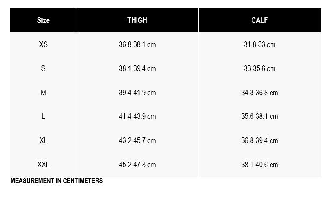Select the L size label

point(43,116)
